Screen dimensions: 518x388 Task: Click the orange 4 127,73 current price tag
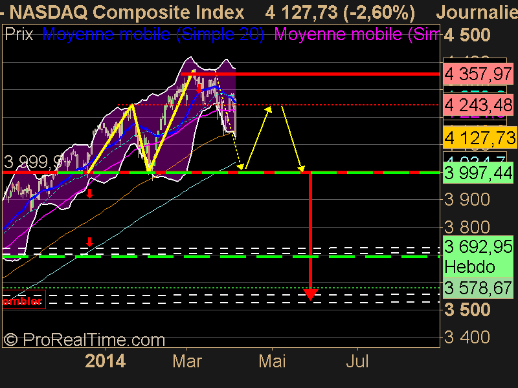coord(480,138)
